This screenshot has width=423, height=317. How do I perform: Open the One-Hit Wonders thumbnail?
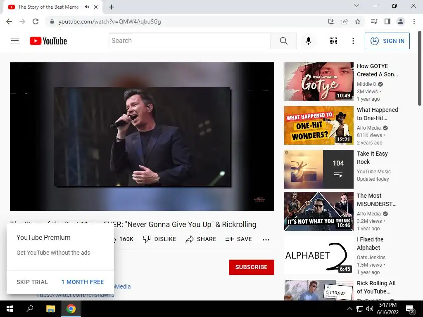pyautogui.click(x=318, y=125)
